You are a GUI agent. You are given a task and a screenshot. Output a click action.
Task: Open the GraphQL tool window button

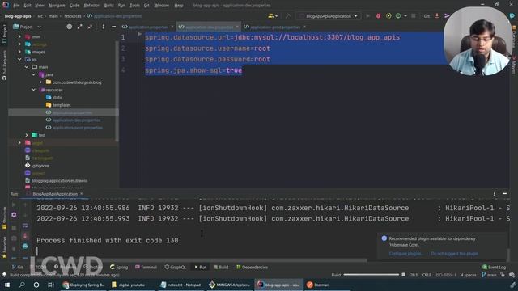(175, 267)
